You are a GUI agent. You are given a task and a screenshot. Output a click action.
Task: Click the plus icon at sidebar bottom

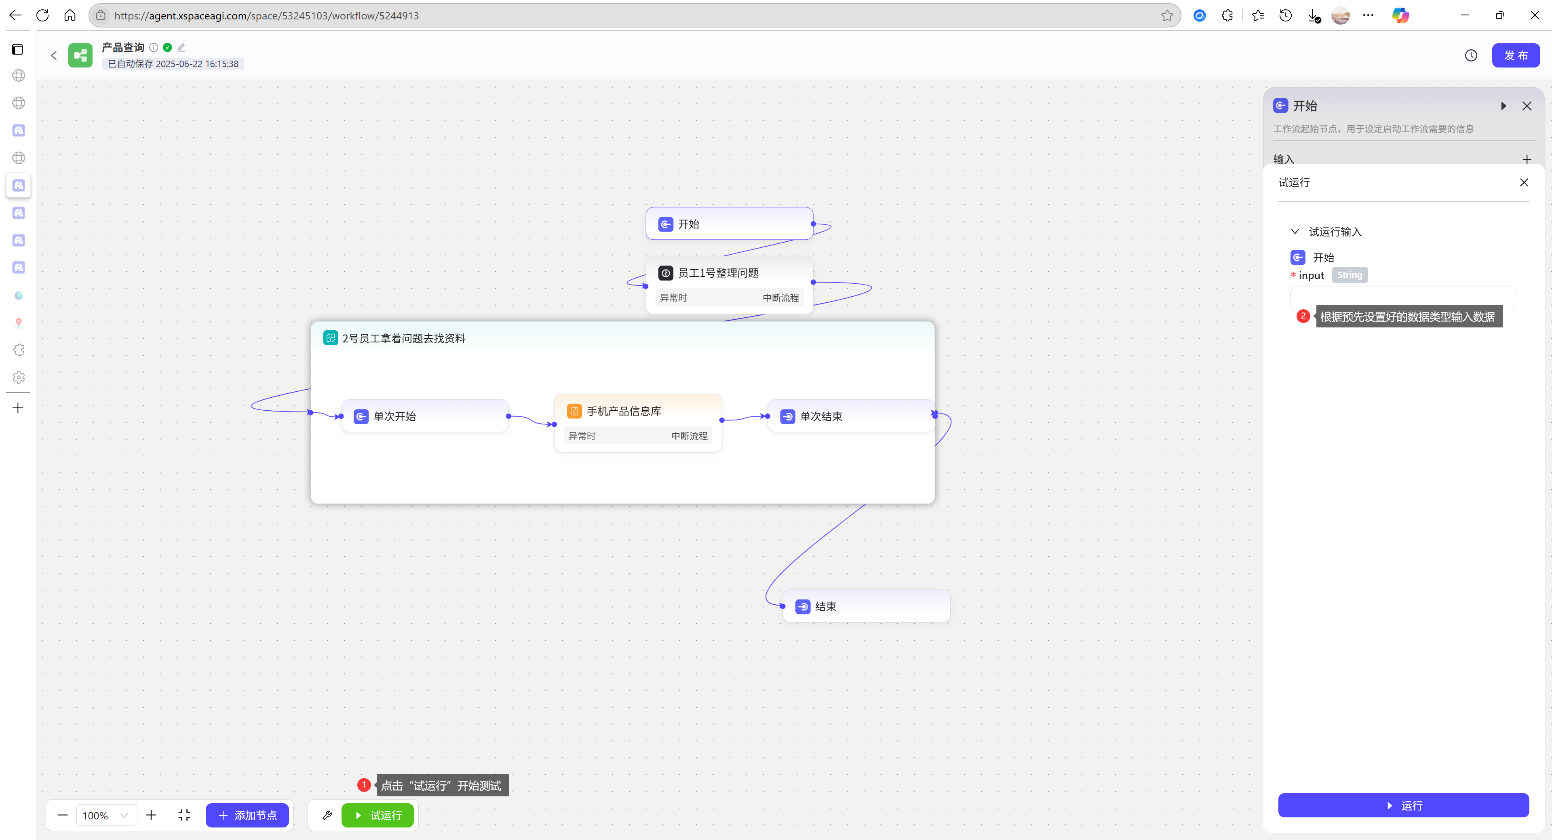[x=18, y=408]
